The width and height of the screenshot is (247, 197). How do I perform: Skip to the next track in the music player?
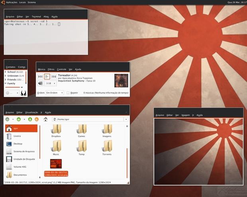[x=54, y=77]
